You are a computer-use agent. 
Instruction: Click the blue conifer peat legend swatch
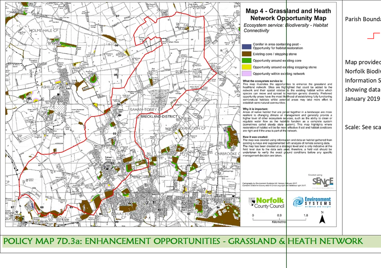[x=246, y=47]
